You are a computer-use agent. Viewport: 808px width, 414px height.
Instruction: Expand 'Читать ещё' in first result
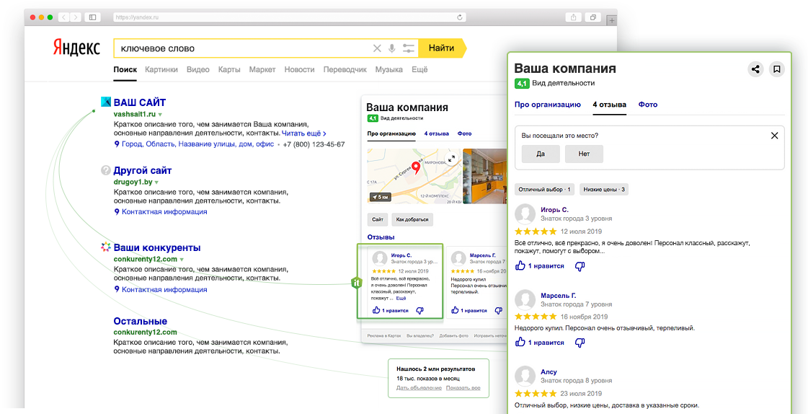[x=303, y=133]
